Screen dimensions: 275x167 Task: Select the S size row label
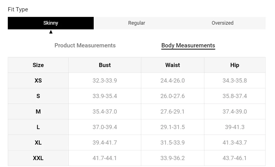pos(38,96)
